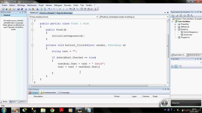Open the Générer menu

[x=49, y=5]
